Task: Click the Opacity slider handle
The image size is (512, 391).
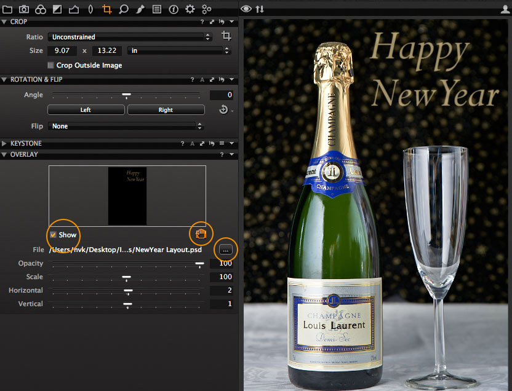Action: click(x=199, y=264)
